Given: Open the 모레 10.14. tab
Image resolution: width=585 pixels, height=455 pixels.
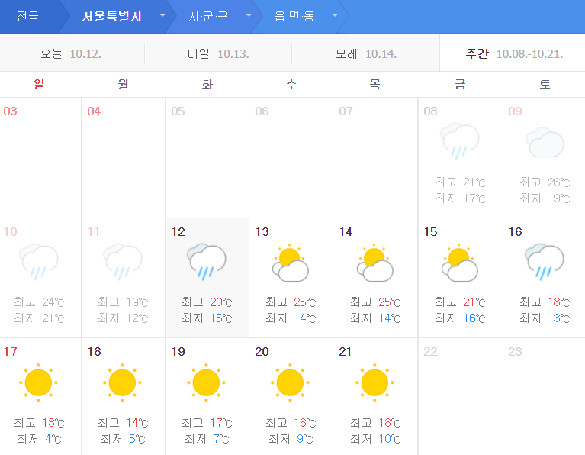Looking at the screenshot, I should (x=365, y=54).
